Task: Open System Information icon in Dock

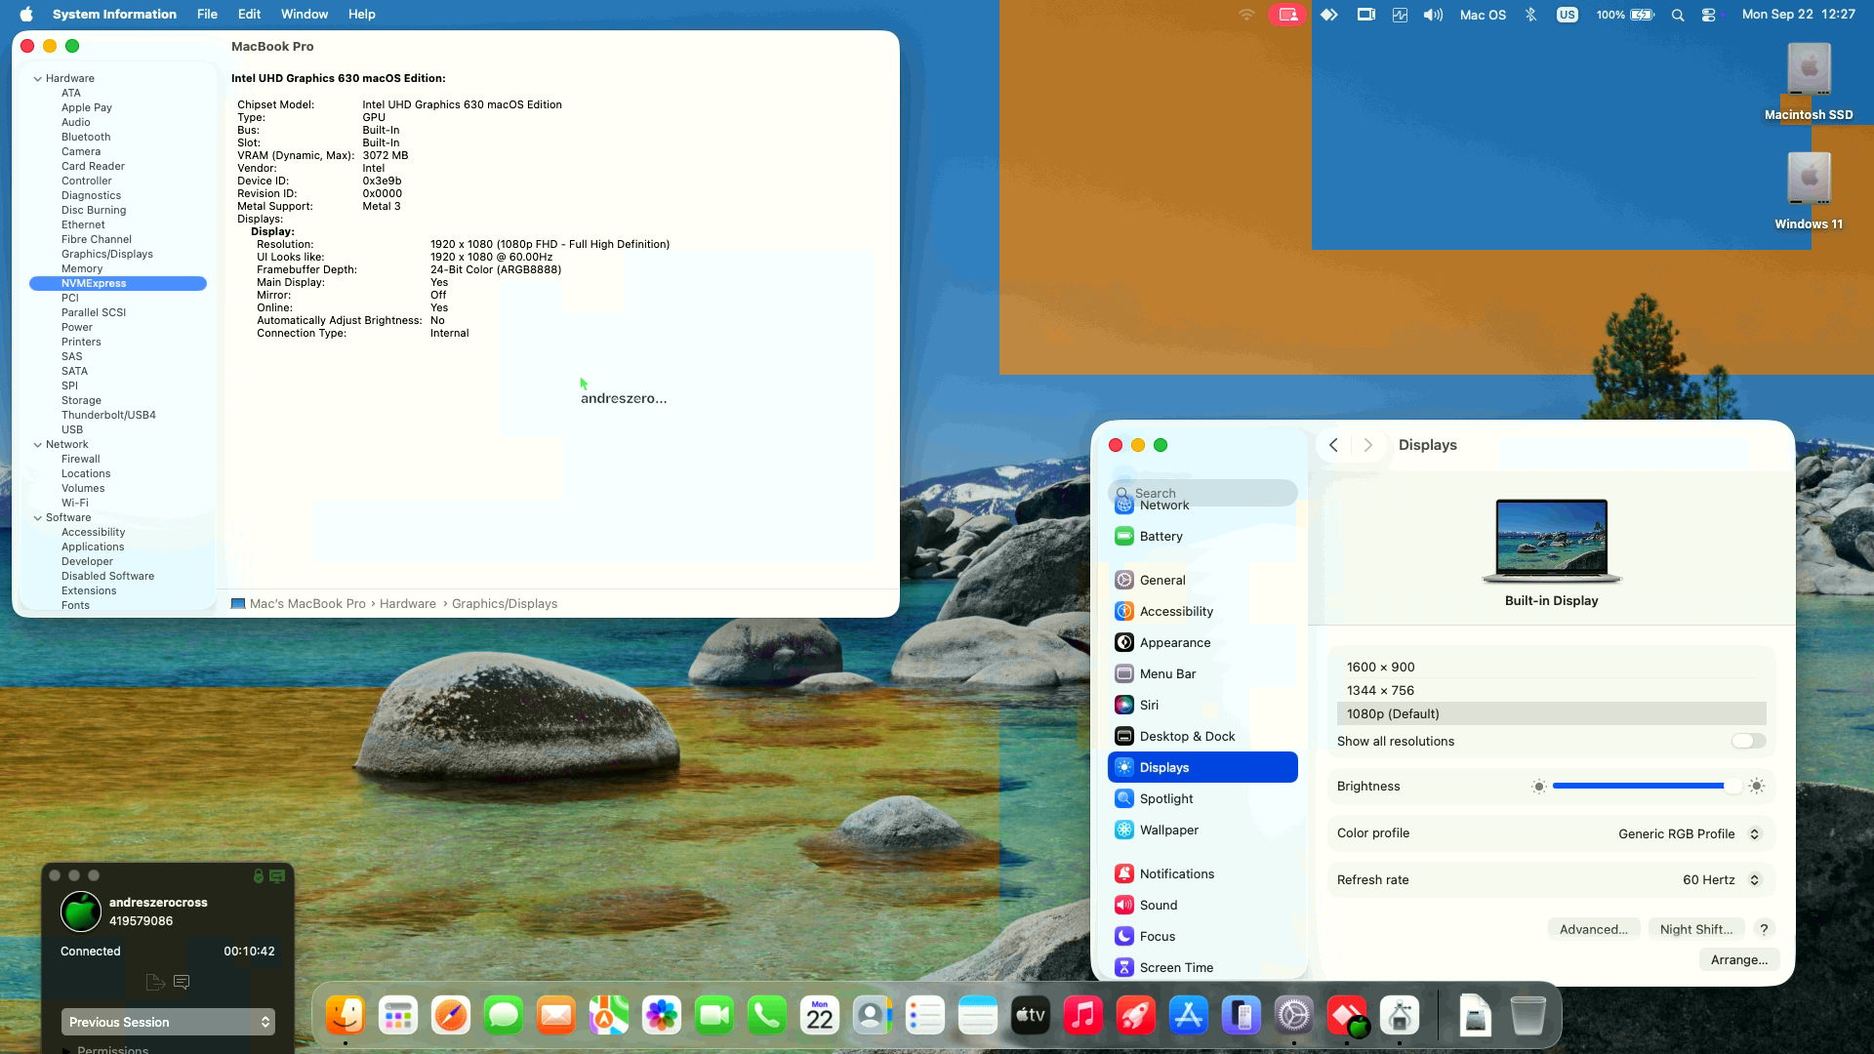Action: click(1400, 1016)
